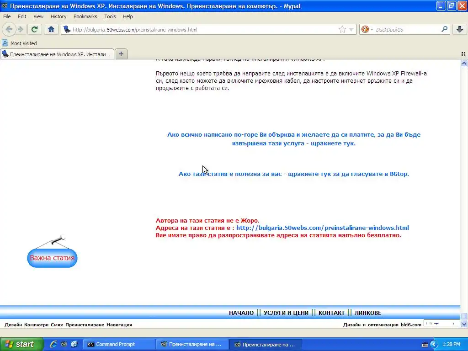Open the DuckDuckGo search engine selector
Image resolution: width=468 pixels, height=351 pixels.
point(367,29)
